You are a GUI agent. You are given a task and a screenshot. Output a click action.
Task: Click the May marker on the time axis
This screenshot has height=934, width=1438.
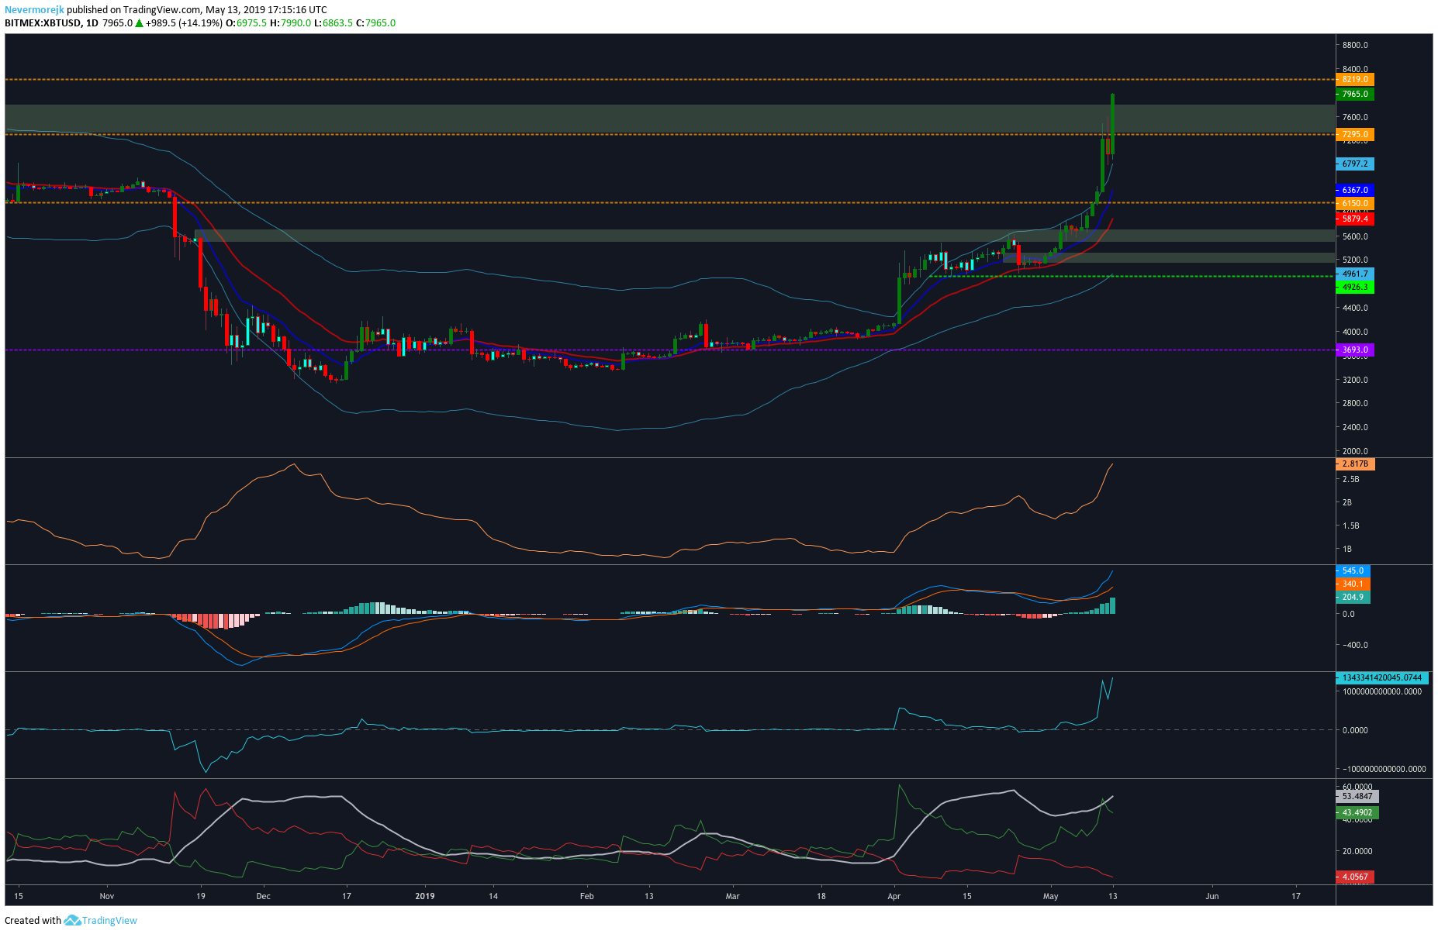(1051, 896)
